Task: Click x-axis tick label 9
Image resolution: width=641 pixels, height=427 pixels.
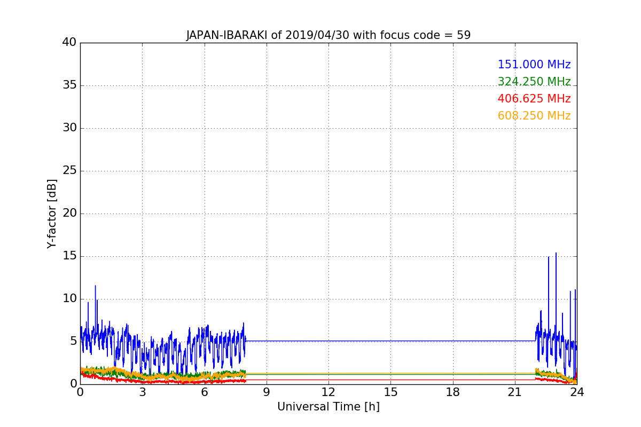Action: [267, 392]
